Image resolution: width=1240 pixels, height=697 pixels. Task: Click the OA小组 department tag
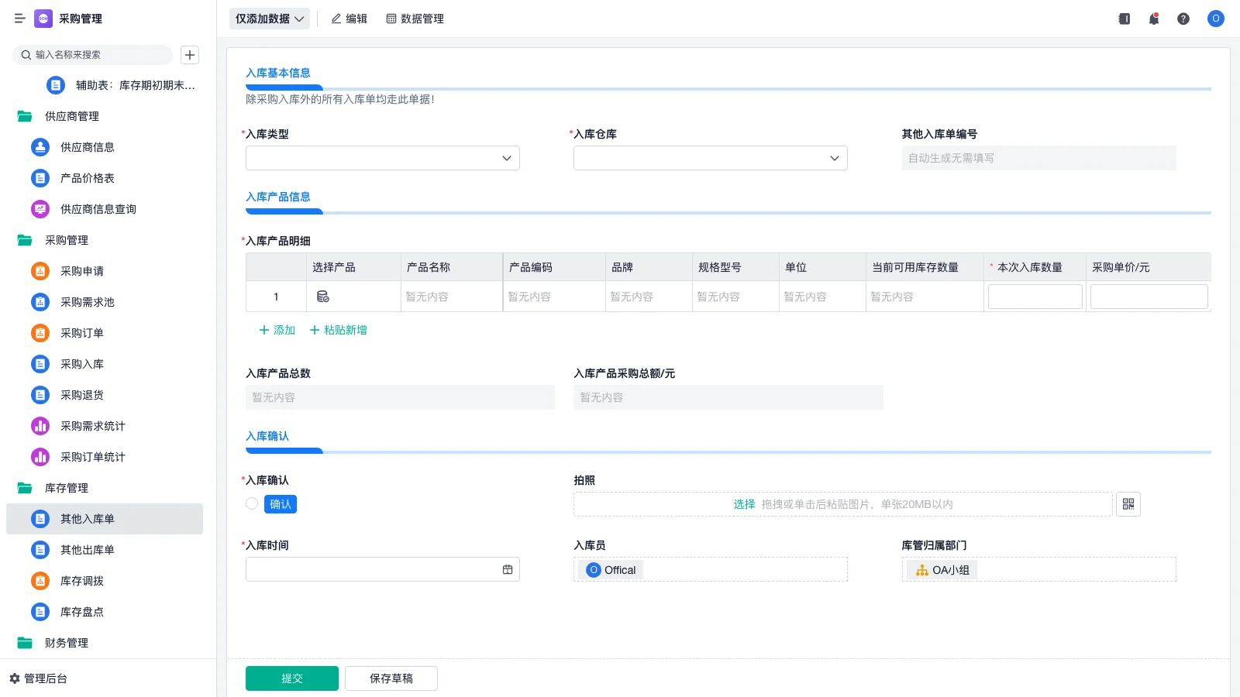[942, 570]
